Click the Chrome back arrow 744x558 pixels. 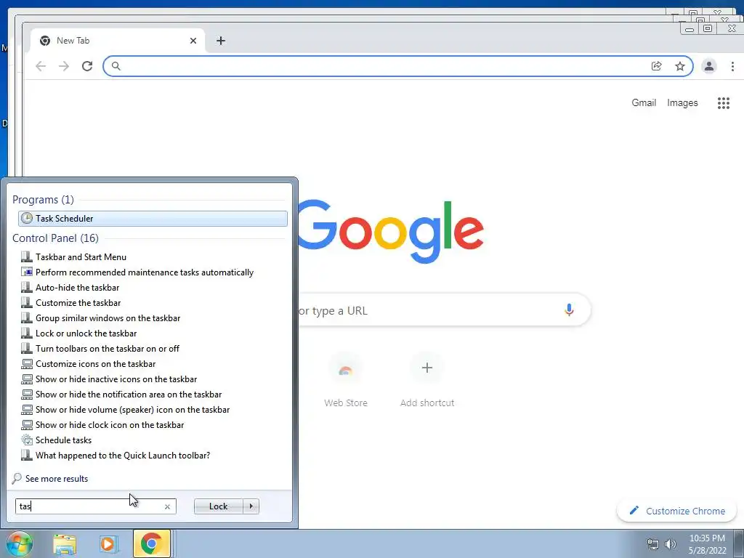point(41,66)
